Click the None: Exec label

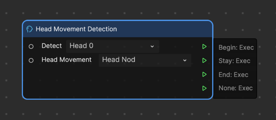[236, 88]
